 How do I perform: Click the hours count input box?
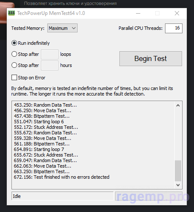point(49,65)
